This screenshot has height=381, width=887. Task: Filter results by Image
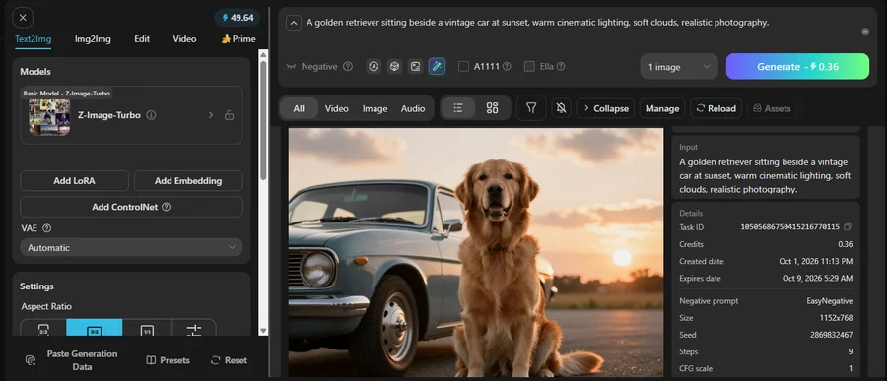click(x=375, y=108)
